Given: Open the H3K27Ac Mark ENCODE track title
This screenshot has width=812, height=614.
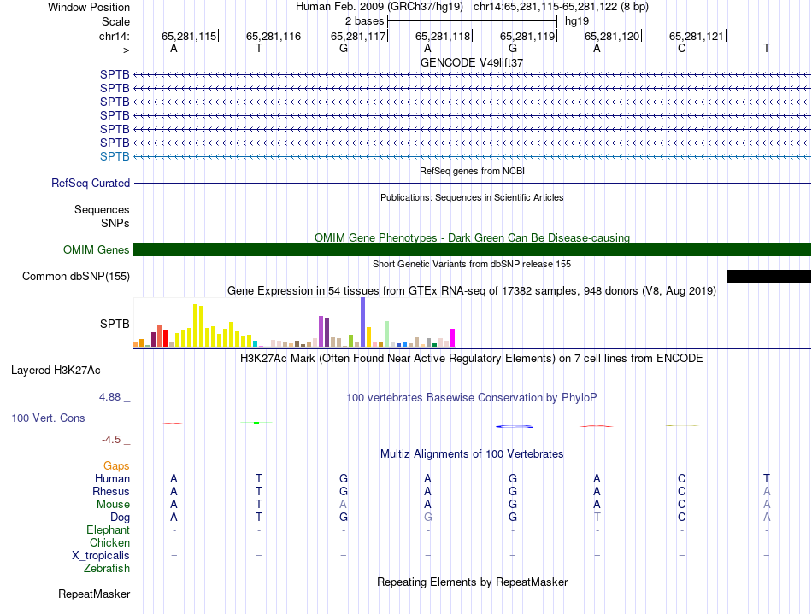Looking at the screenshot, I should pyautogui.click(x=472, y=358).
